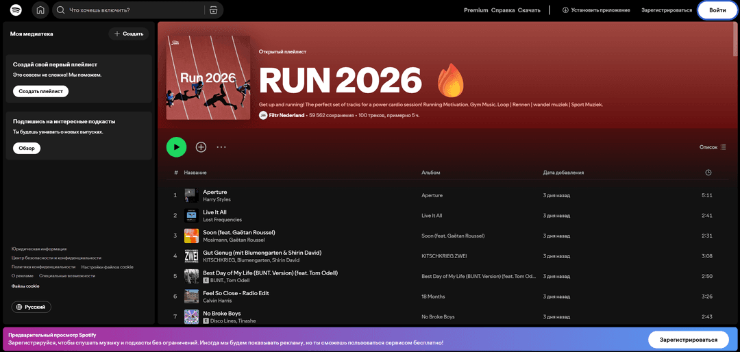
Task: Click the No Broke Boys album link
Action: [438, 317]
